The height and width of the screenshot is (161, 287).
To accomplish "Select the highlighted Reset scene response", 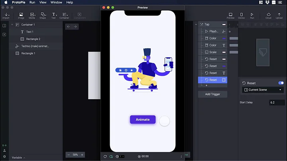I will 213,80.
